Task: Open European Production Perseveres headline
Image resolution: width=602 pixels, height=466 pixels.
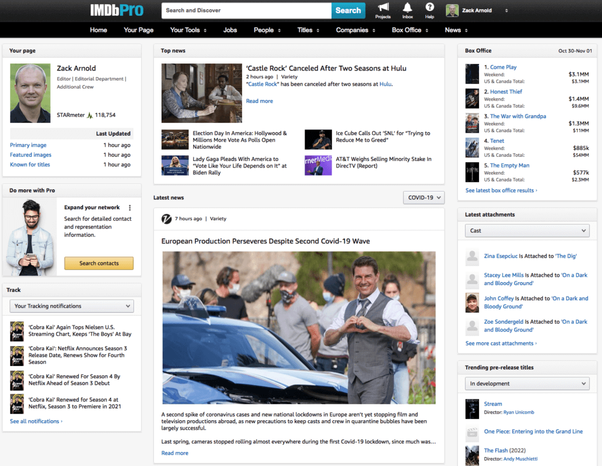Action: tap(266, 241)
